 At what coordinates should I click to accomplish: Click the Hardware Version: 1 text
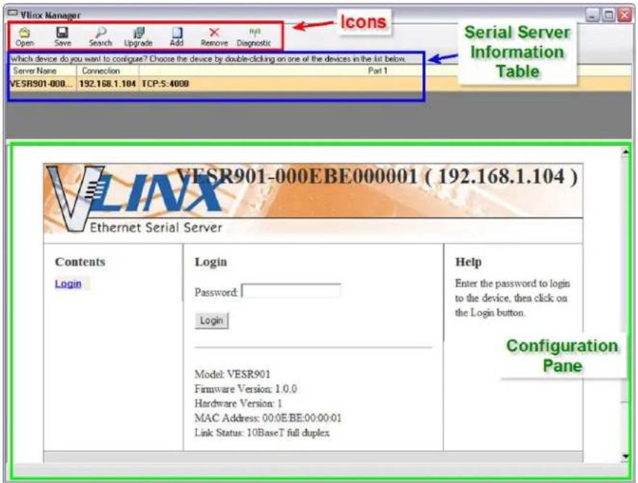(238, 403)
